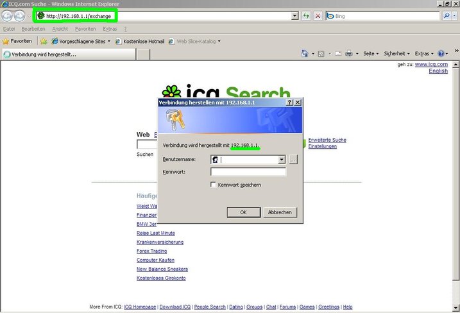460x313 pixels.
Task: Open the address bar dropdown arrow
Action: pyautogui.click(x=295, y=16)
